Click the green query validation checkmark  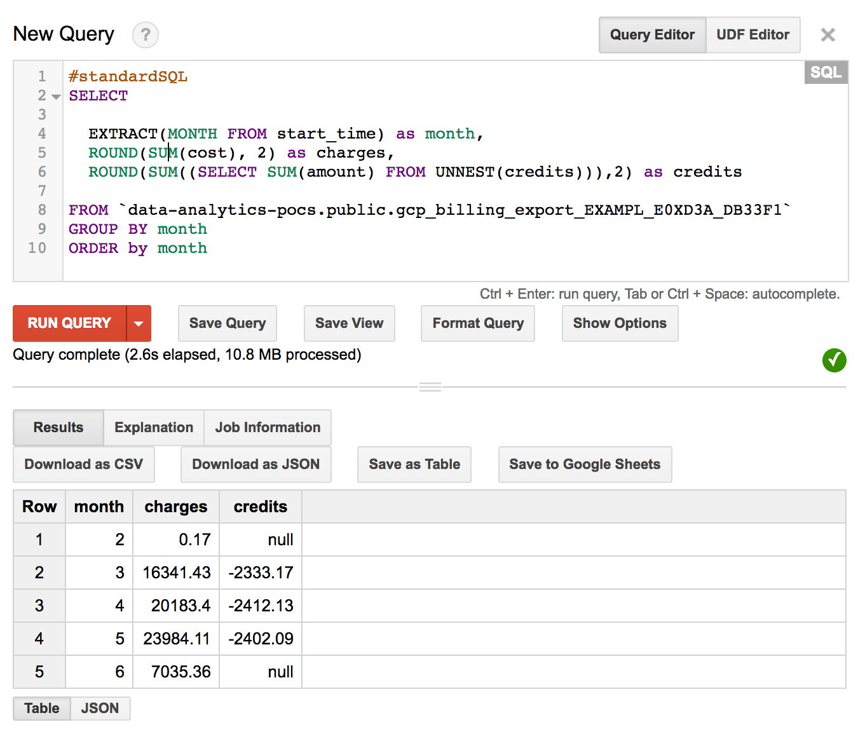(834, 360)
